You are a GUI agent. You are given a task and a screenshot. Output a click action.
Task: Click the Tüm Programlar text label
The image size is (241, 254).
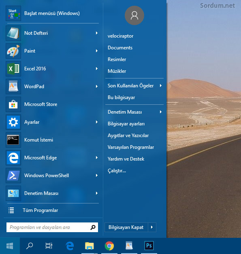[x=40, y=210]
